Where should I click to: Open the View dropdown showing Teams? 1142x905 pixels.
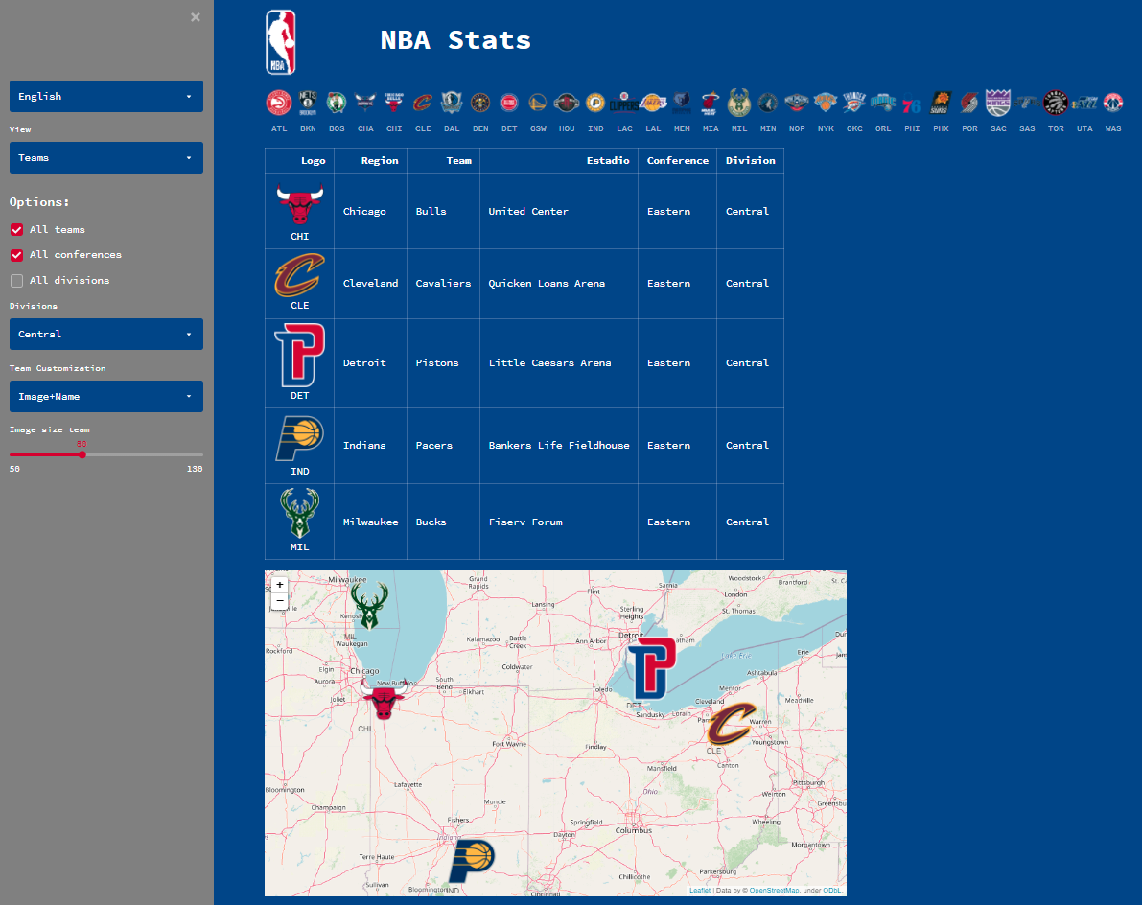[x=106, y=158]
